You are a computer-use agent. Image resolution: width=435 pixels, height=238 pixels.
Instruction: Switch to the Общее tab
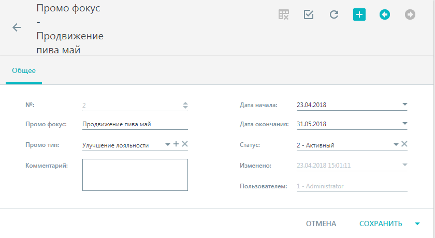pos(24,71)
